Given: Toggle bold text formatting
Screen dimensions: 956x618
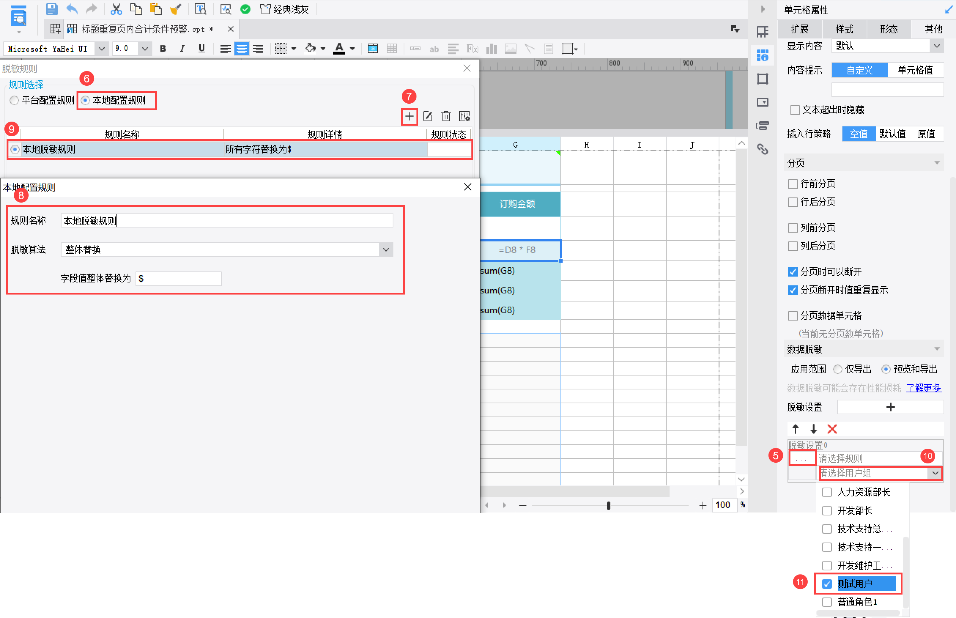Looking at the screenshot, I should pyautogui.click(x=163, y=49).
